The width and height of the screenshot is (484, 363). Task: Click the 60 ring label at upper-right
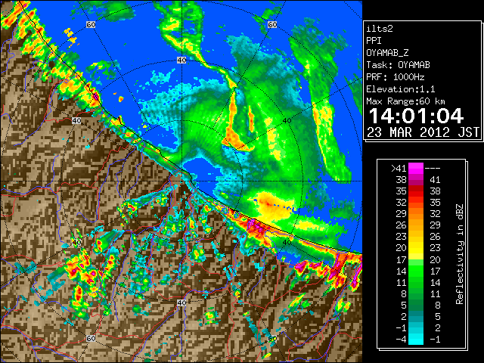coord(272,25)
